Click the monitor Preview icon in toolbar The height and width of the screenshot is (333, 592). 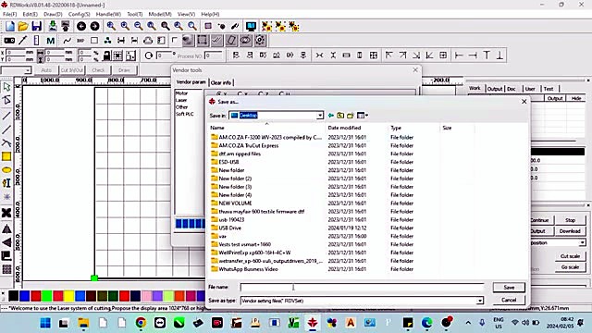251,26
